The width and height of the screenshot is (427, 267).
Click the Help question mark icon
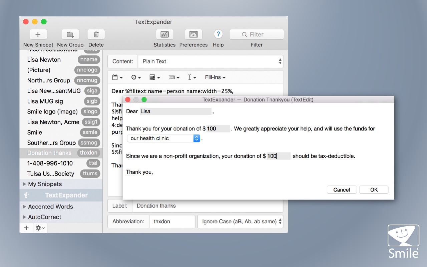pyautogui.click(x=218, y=34)
